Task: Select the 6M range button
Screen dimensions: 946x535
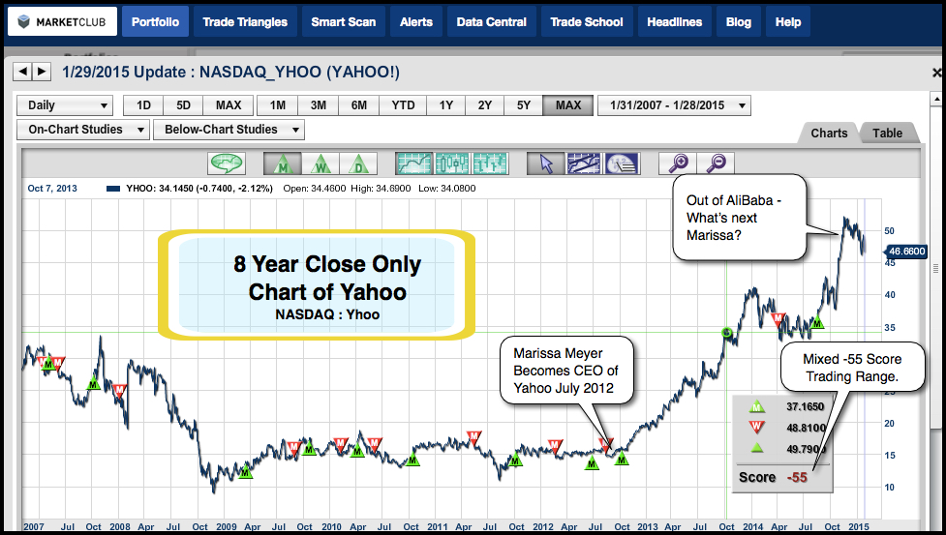Action: pos(359,105)
